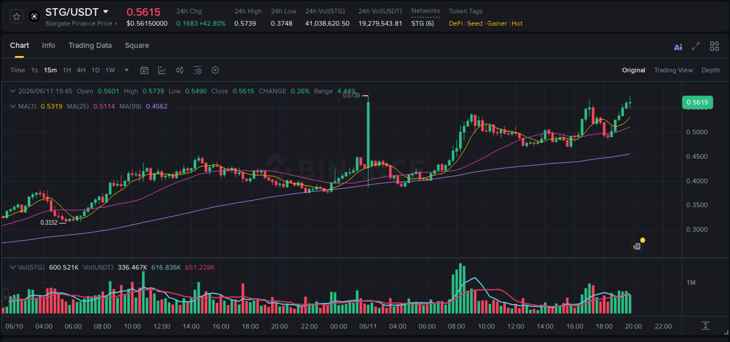The image size is (730, 342).
Task: Click the 0.5739 high price marker
Action: point(352,95)
